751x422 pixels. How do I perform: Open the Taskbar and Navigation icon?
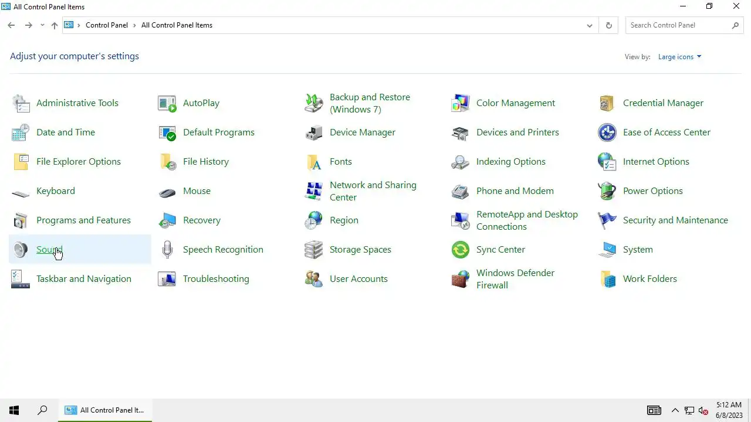(x=21, y=279)
